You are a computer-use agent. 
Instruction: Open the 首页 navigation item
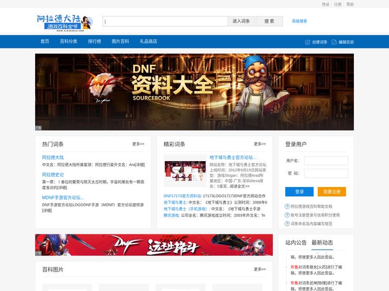coord(45,41)
